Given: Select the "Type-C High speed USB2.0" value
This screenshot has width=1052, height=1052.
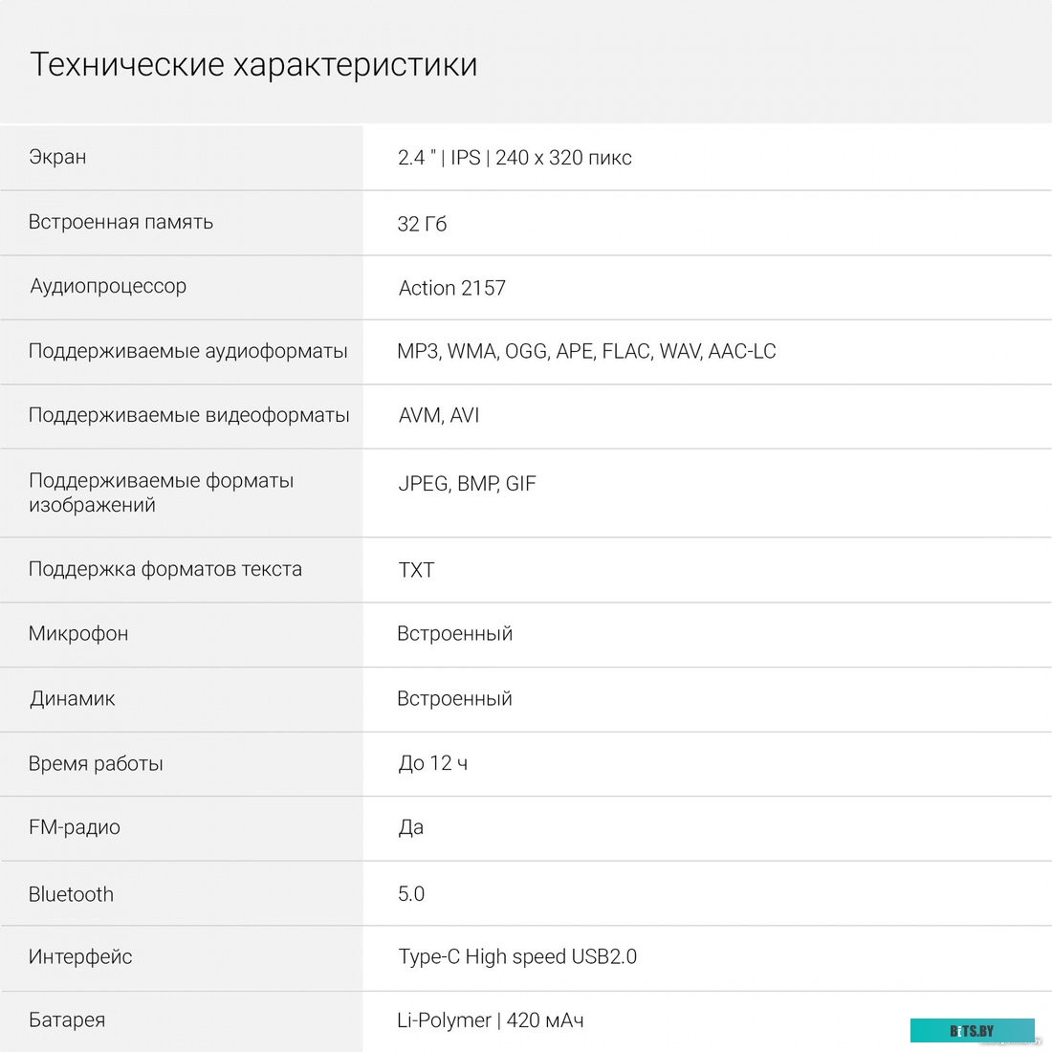Looking at the screenshot, I should click(517, 956).
